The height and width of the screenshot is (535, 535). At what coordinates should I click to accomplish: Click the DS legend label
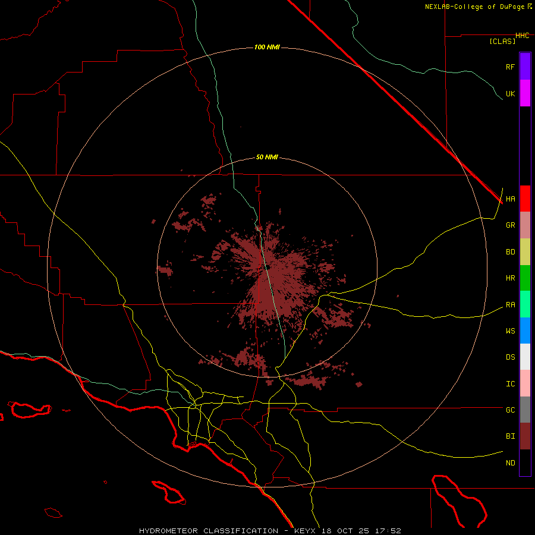[x=510, y=357]
